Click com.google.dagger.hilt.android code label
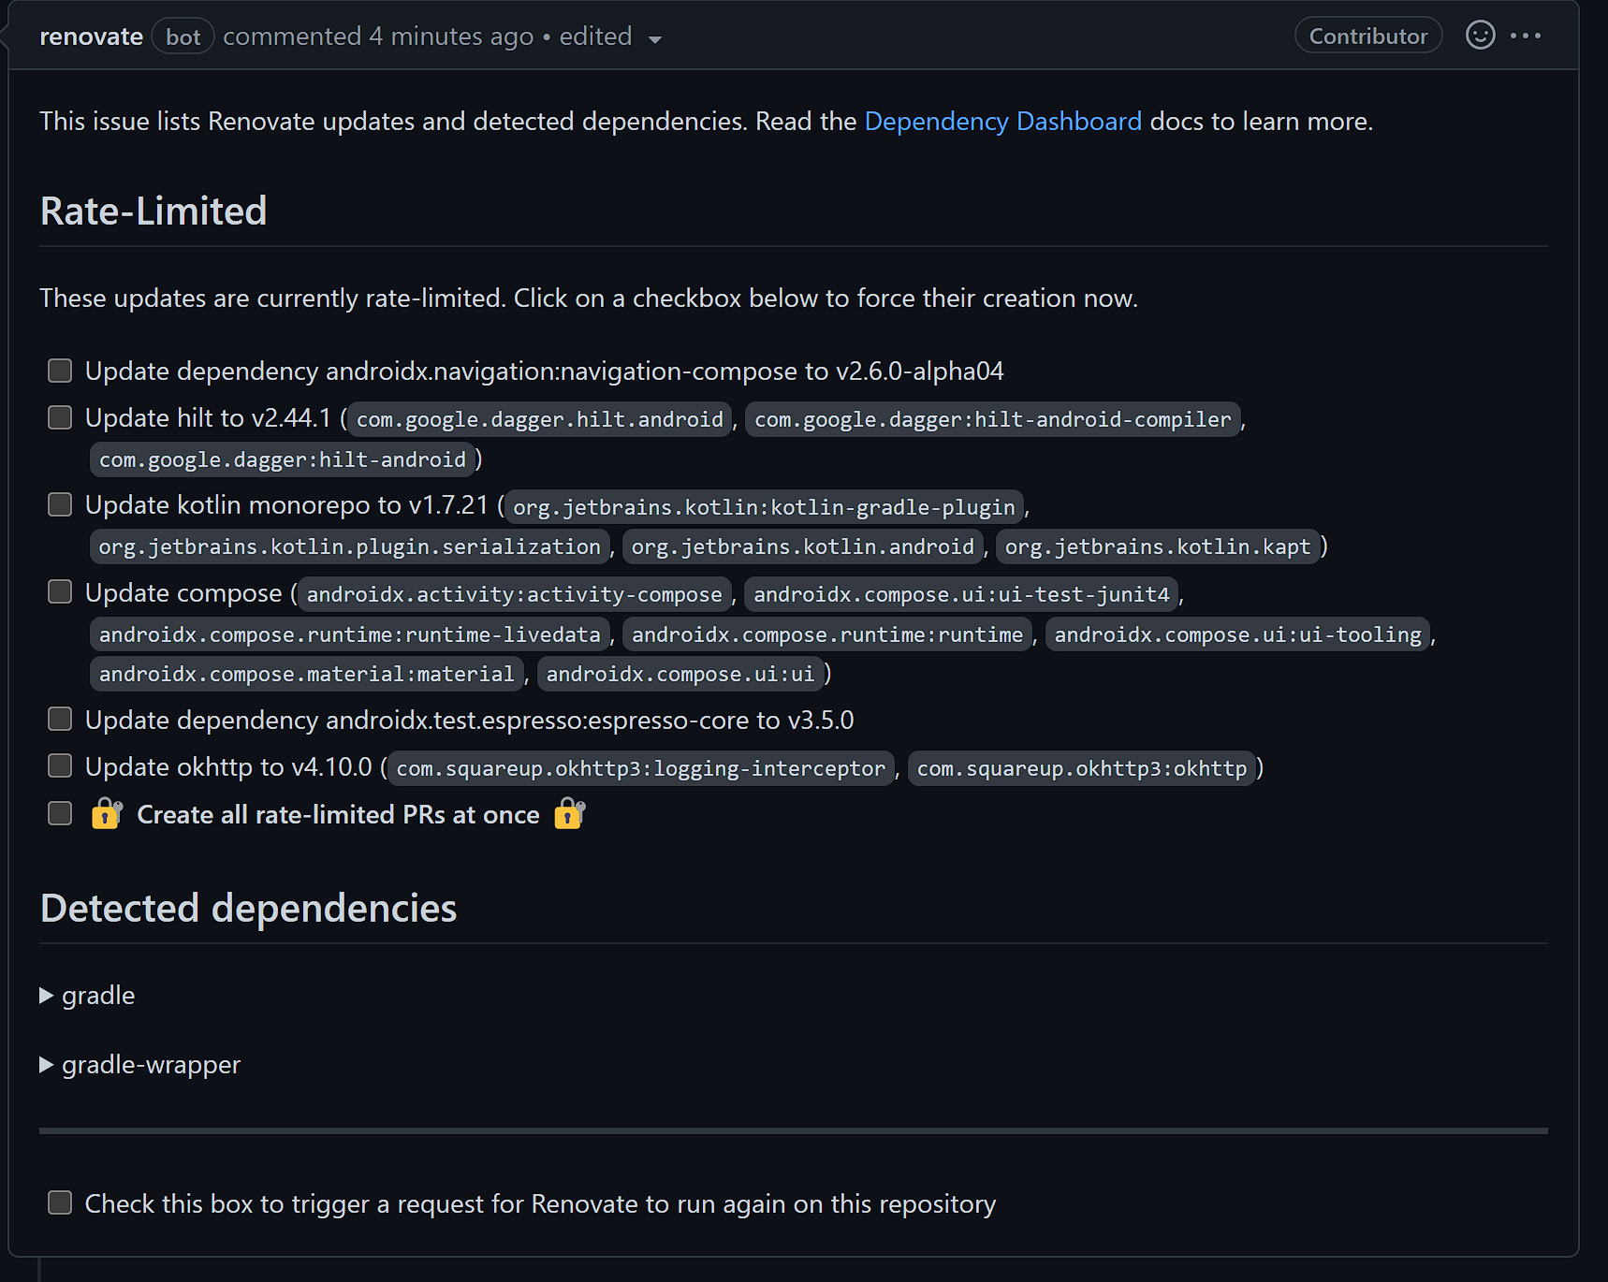The image size is (1608, 1282). 540,419
